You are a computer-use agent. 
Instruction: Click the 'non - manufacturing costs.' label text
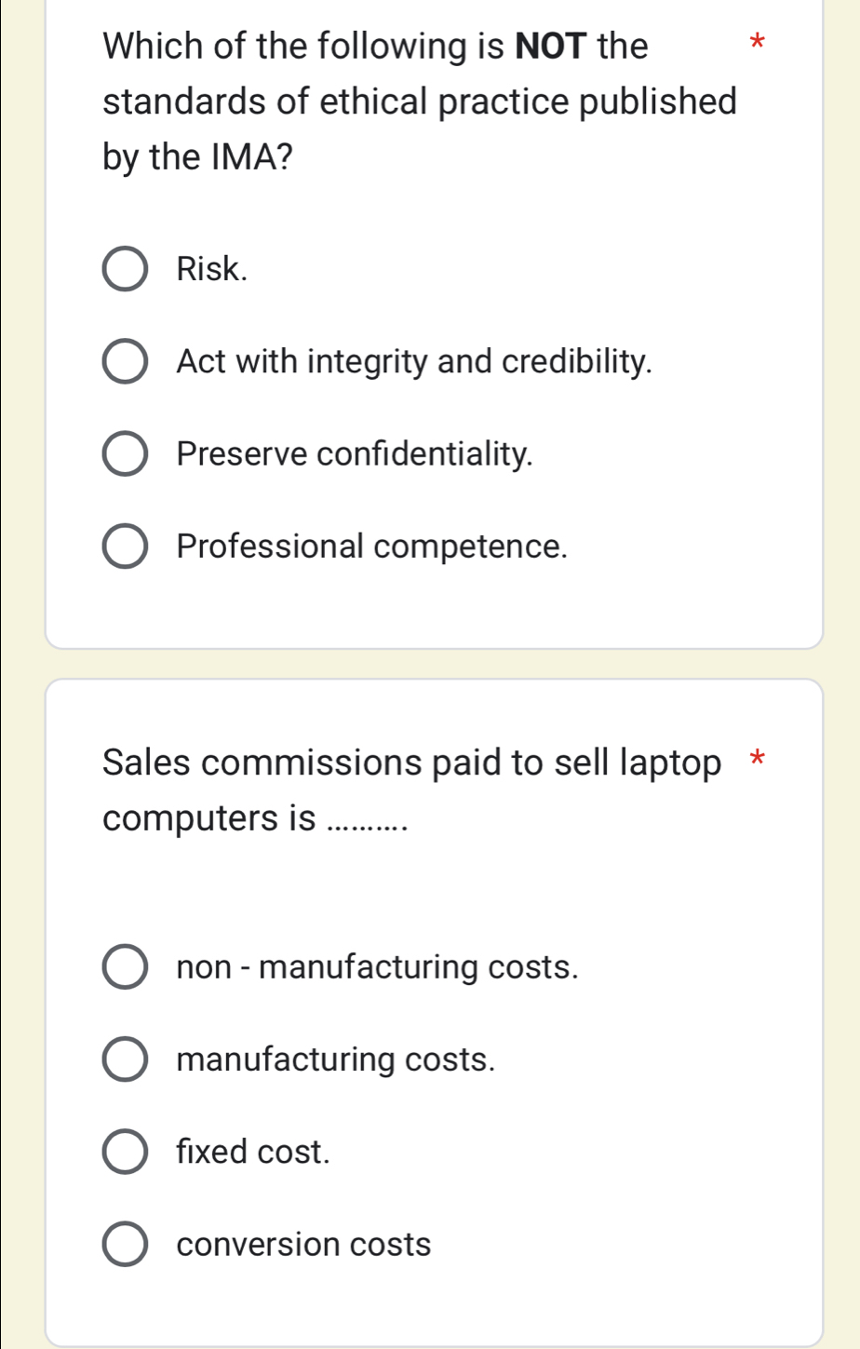[x=377, y=967]
